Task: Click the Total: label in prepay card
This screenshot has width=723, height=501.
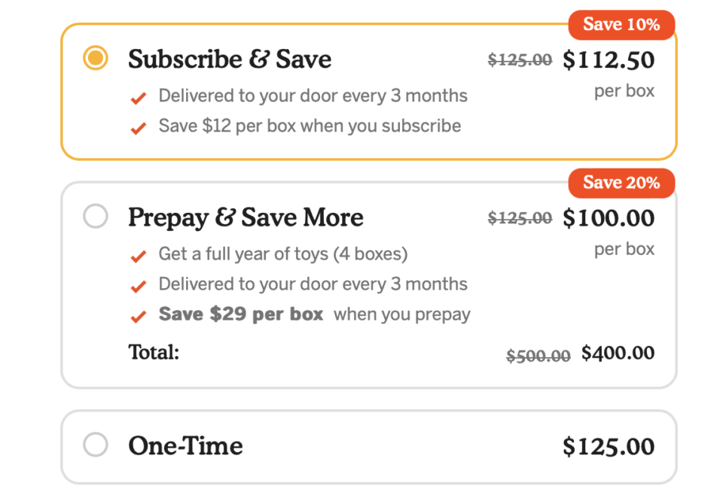Action: click(154, 352)
